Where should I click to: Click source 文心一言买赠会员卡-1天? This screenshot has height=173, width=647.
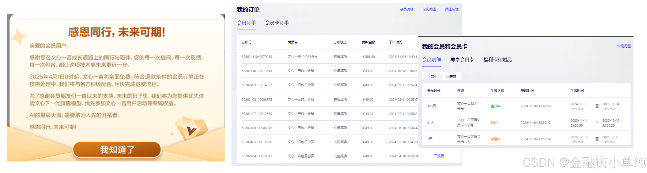pyautogui.click(x=469, y=139)
